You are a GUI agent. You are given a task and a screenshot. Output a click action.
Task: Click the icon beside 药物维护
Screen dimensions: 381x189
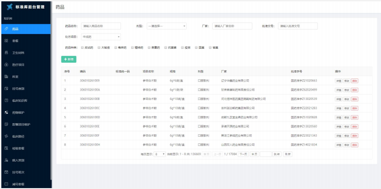(x=7, y=112)
